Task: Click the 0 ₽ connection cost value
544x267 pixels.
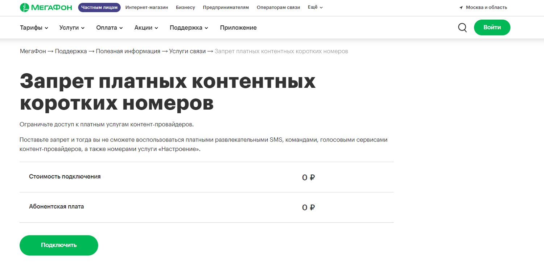Action: click(308, 177)
